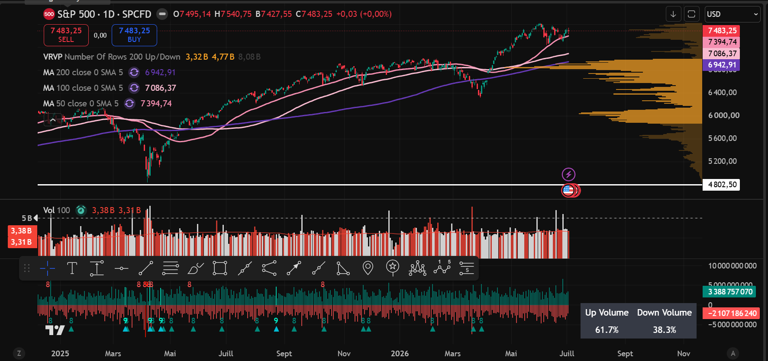Select the ray line tool after arrow

tap(319, 268)
